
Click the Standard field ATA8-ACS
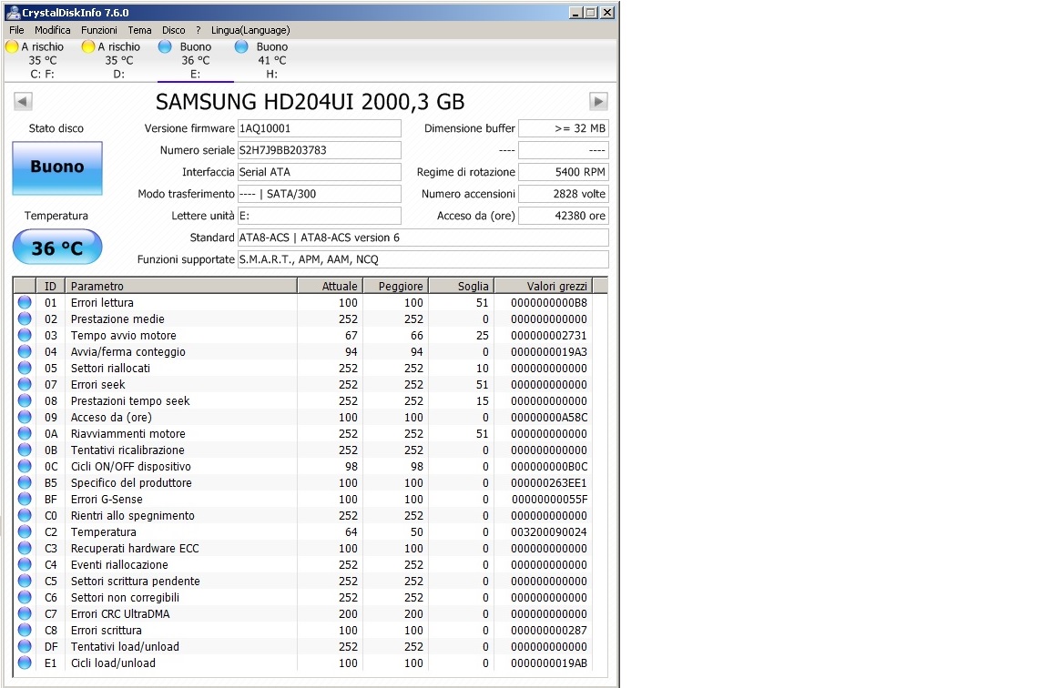tap(423, 238)
